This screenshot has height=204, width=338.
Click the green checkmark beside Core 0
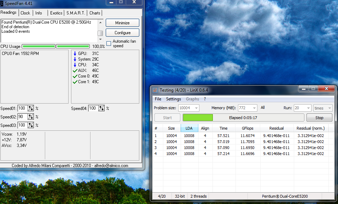click(x=75, y=76)
